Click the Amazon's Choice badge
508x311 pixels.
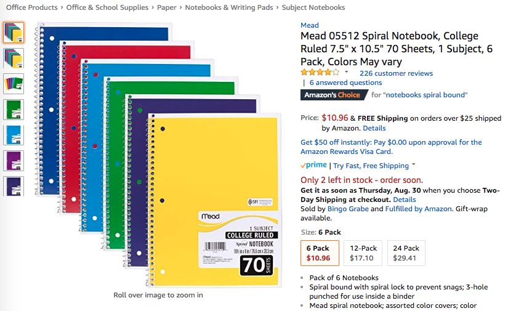[x=333, y=95]
